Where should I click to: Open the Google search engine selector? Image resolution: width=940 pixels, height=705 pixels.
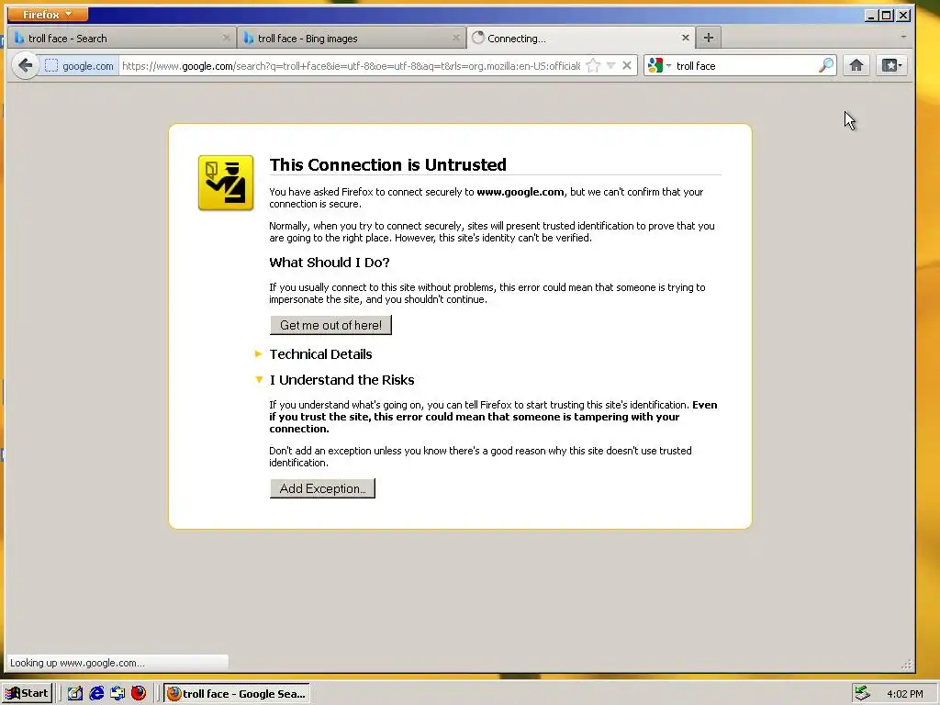(659, 65)
